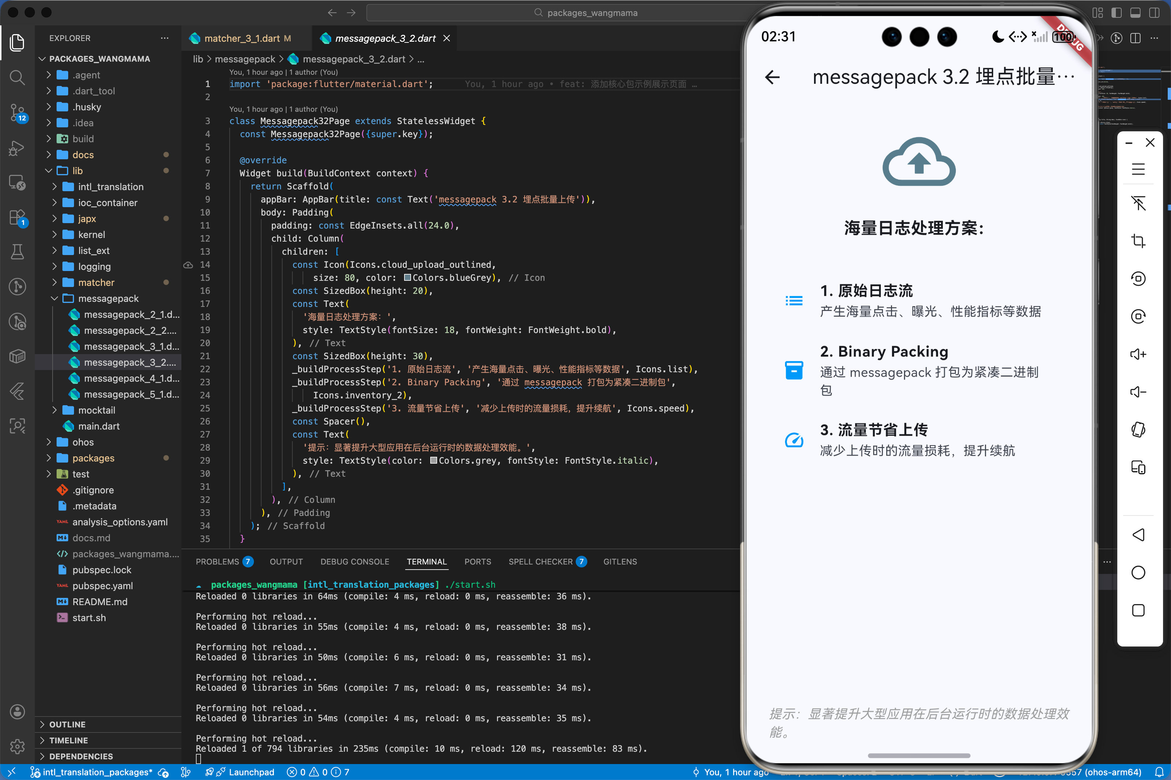Expand the OUTLINE section

click(x=67, y=724)
